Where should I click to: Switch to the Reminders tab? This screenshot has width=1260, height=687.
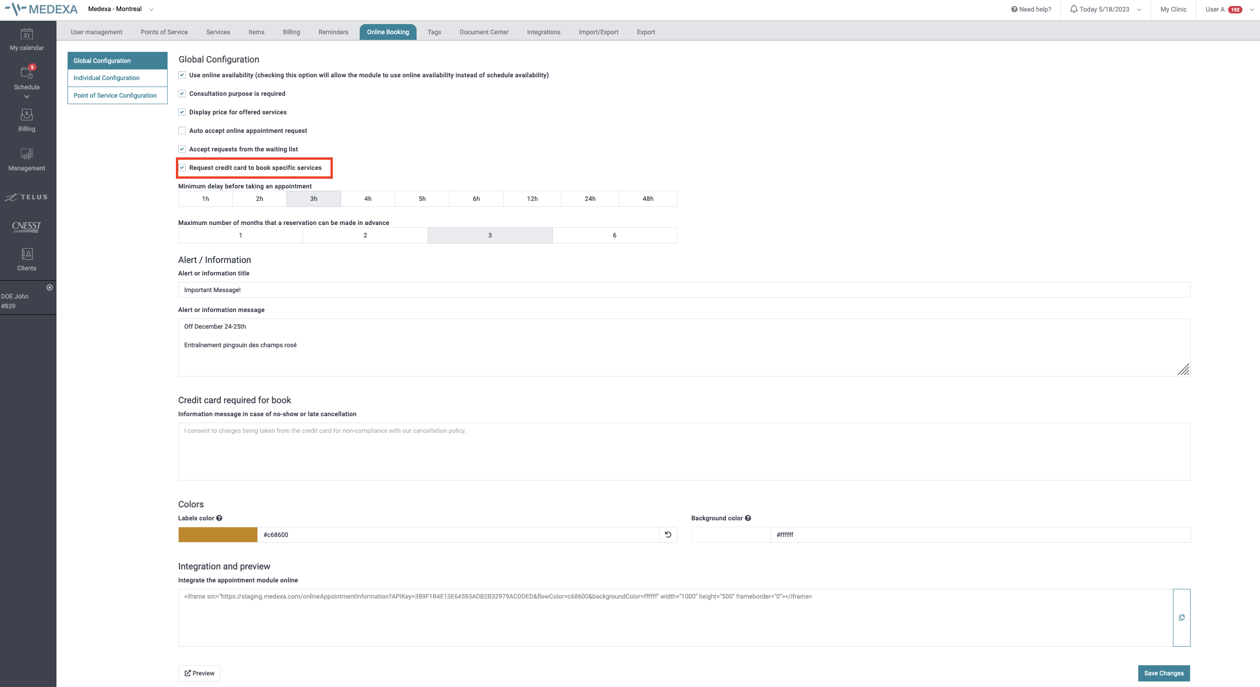(x=333, y=32)
